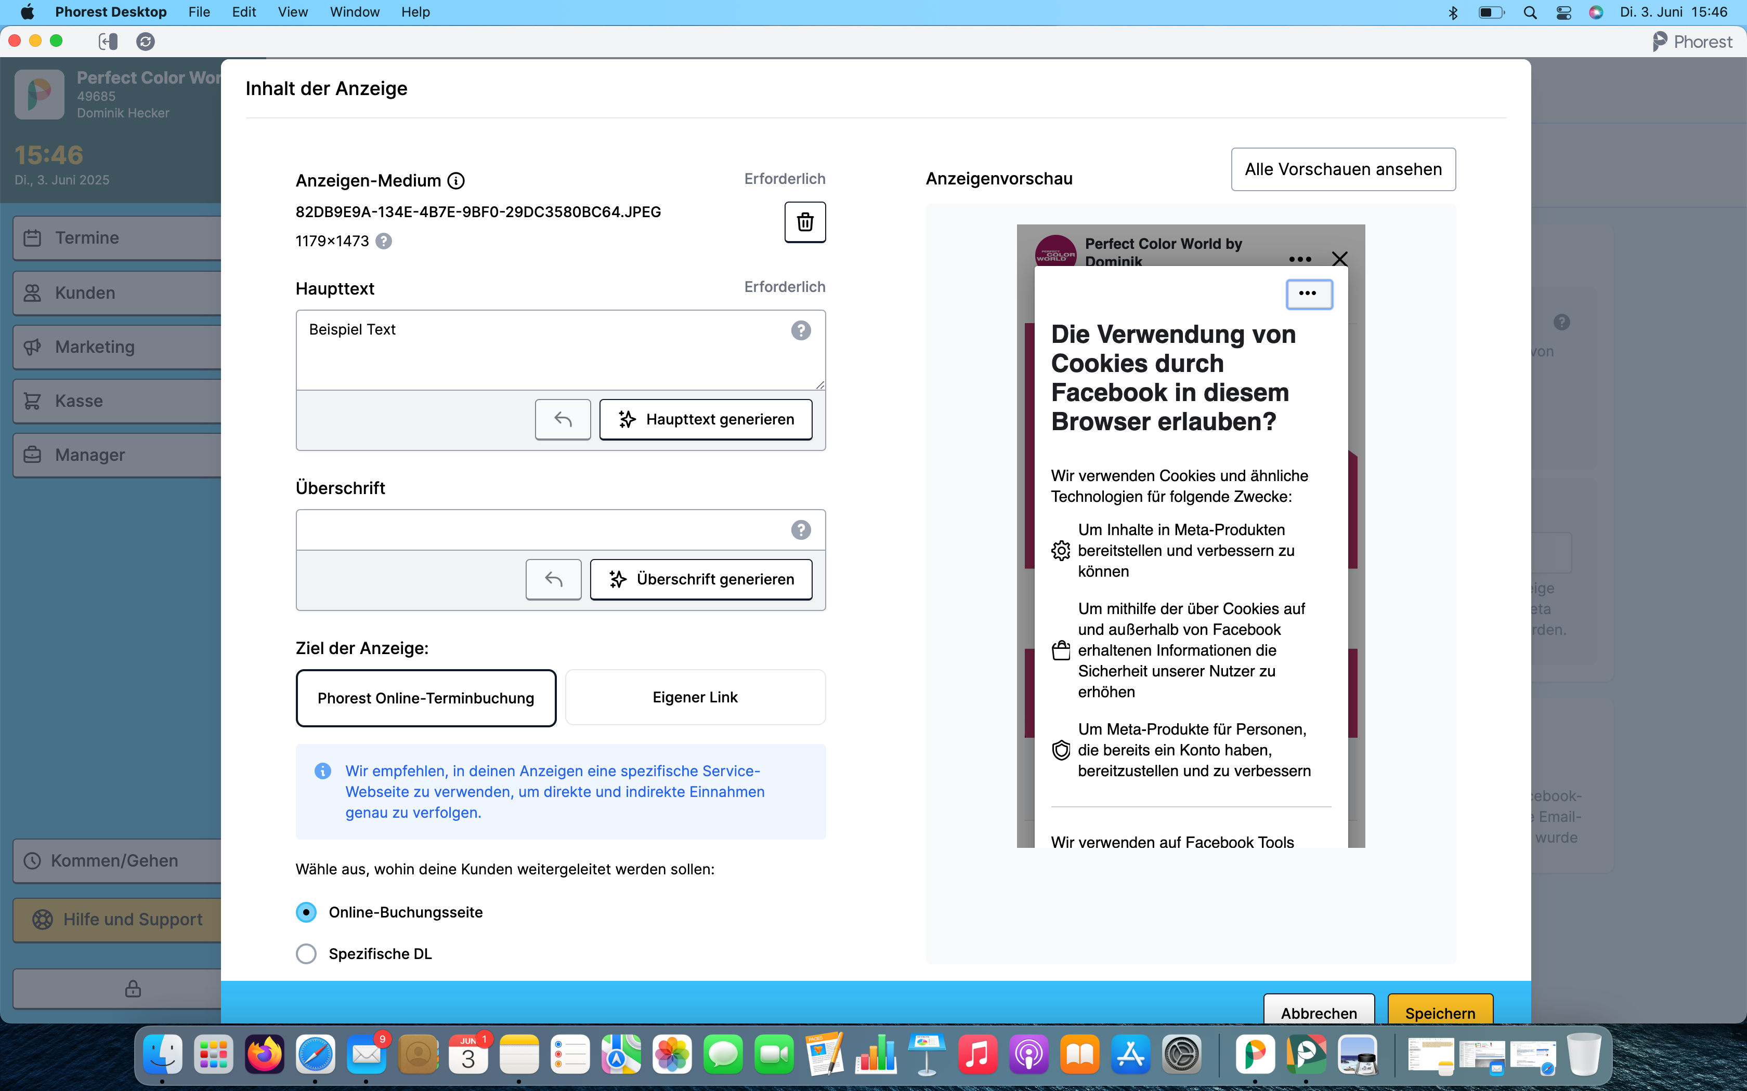
Task: Delete the uploaded JPEG with the trash icon
Action: tap(805, 222)
